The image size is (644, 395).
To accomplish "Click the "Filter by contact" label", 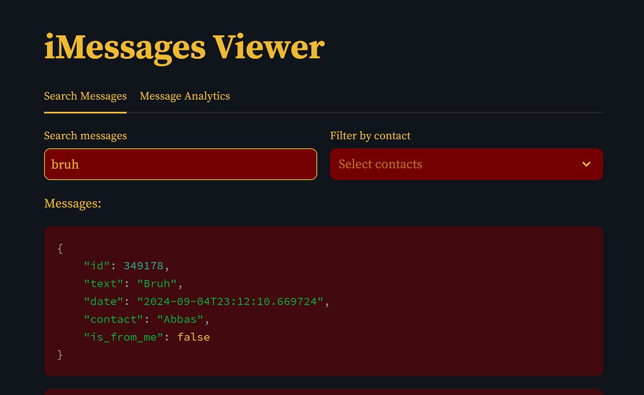I will (370, 136).
